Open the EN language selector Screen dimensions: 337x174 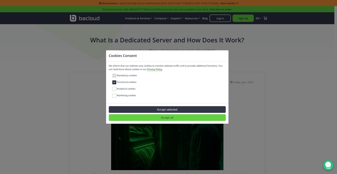point(258,18)
